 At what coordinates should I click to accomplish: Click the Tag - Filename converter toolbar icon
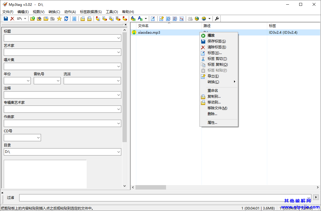tap(98, 19)
